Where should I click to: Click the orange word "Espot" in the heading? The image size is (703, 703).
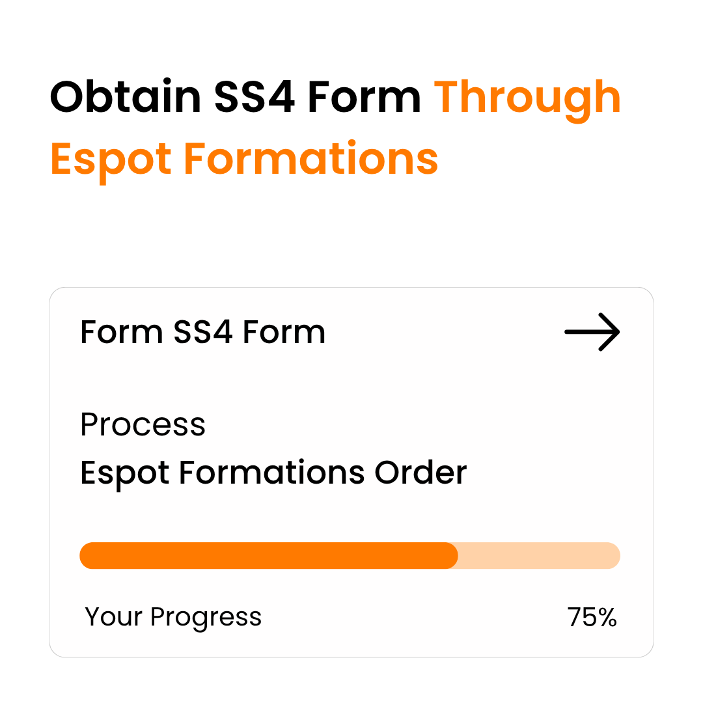click(111, 159)
